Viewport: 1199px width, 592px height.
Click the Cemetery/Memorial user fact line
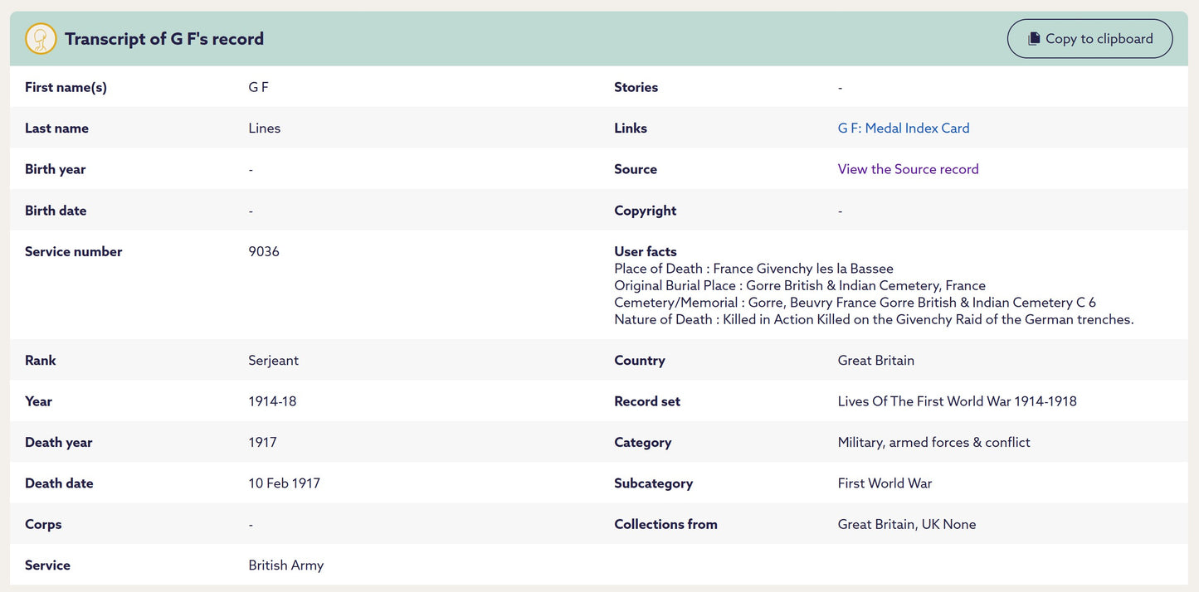pos(855,303)
